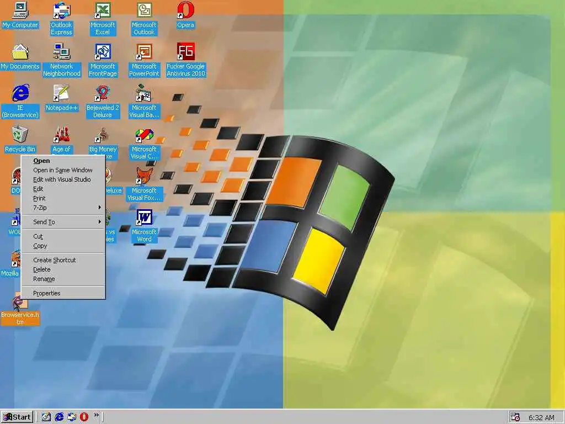
Task: Click the 6:32 AM taskbar clock
Action: point(541,418)
